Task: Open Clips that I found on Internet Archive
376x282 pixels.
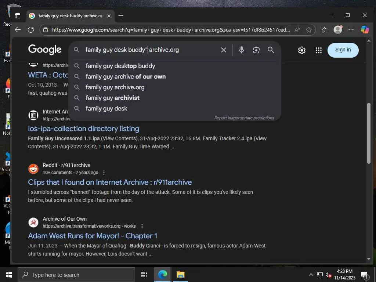Action: pos(110,182)
